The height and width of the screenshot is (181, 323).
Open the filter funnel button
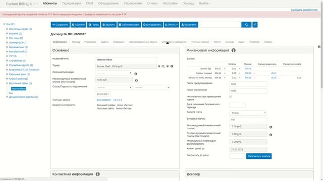(x=255, y=25)
